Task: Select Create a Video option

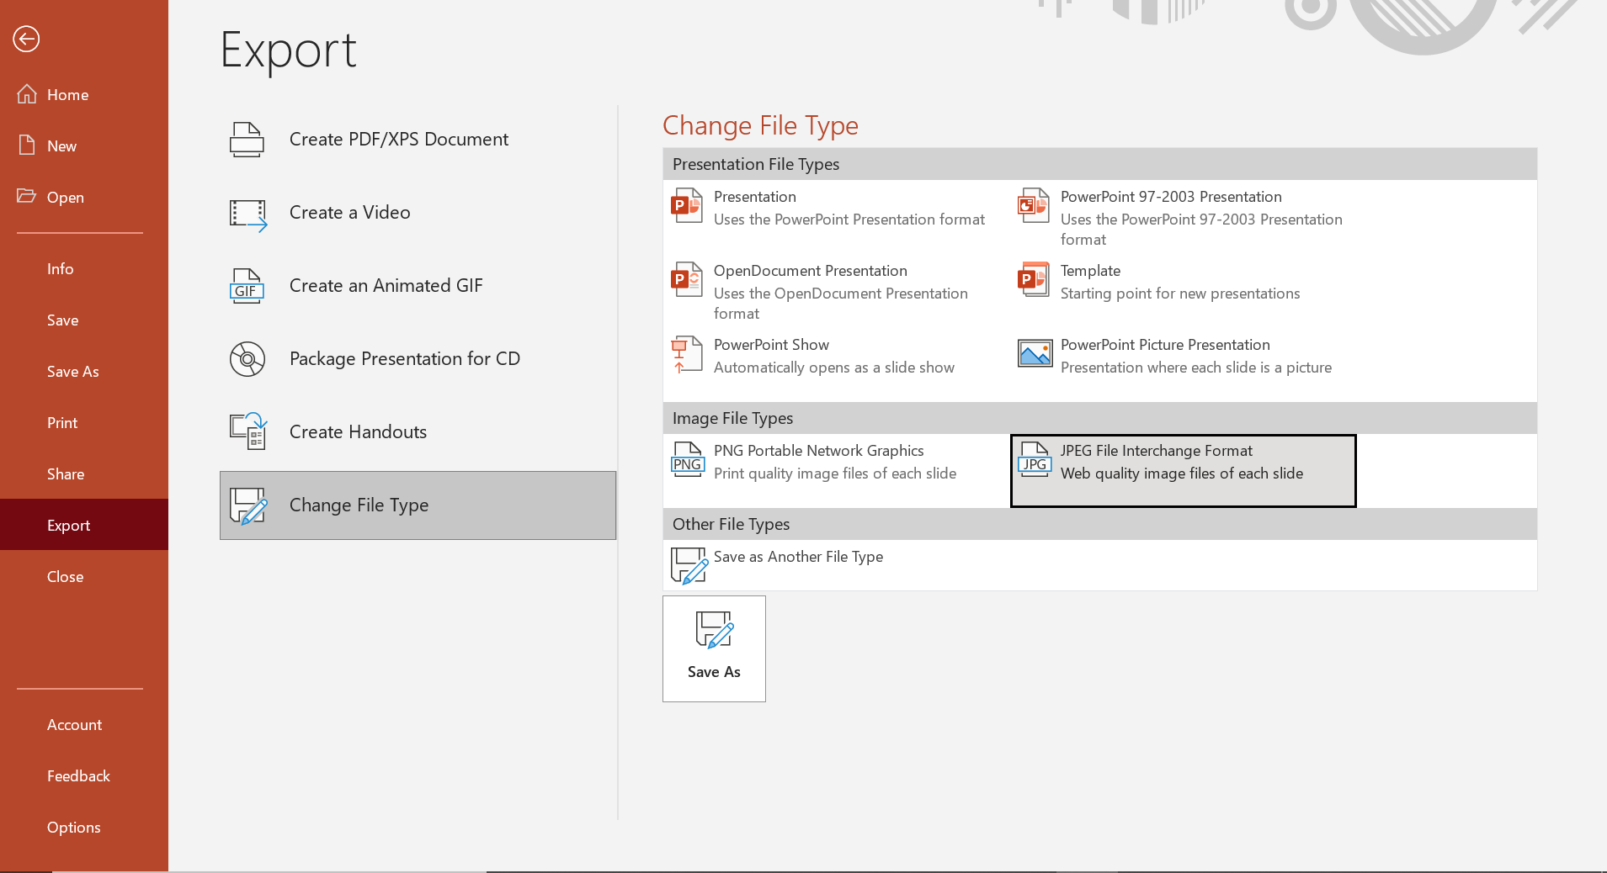Action: pyautogui.click(x=418, y=213)
